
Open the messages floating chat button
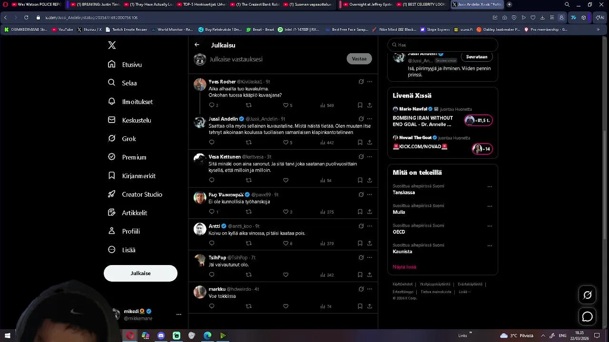point(588,316)
